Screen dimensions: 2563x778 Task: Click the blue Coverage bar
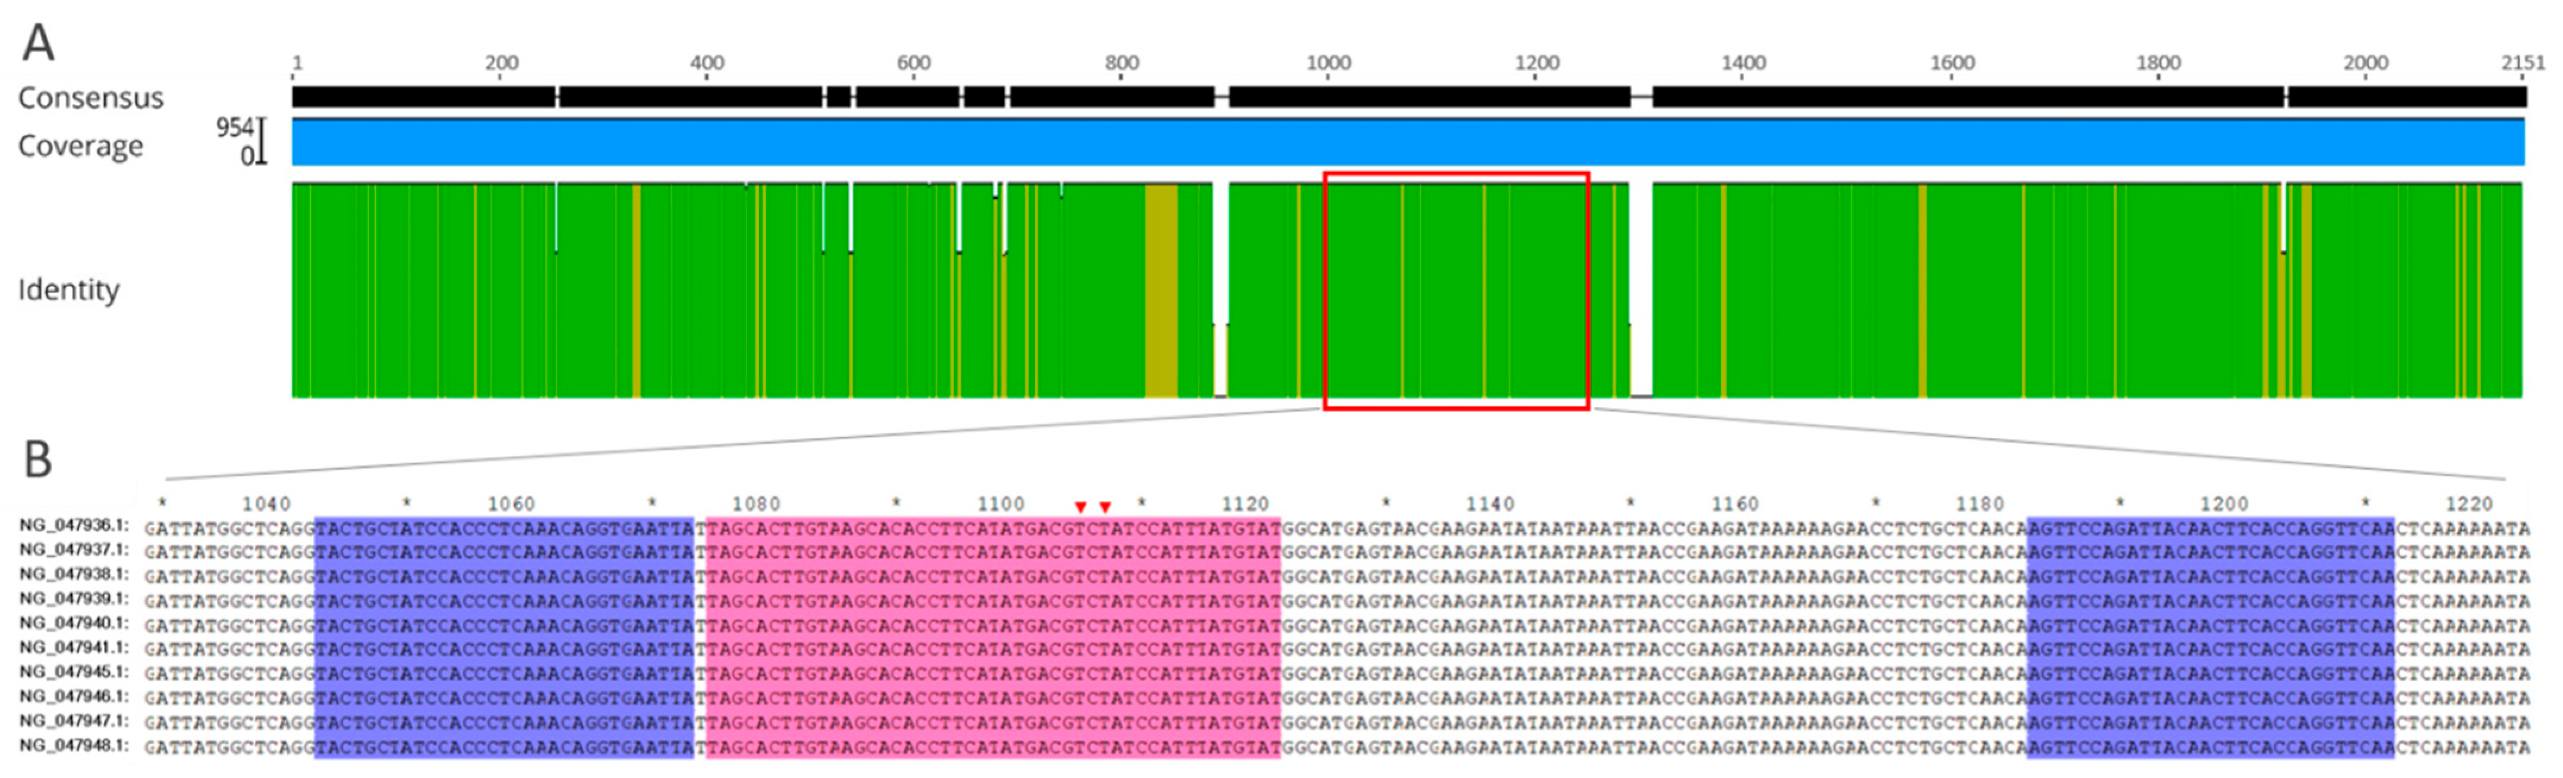[x=1408, y=141]
